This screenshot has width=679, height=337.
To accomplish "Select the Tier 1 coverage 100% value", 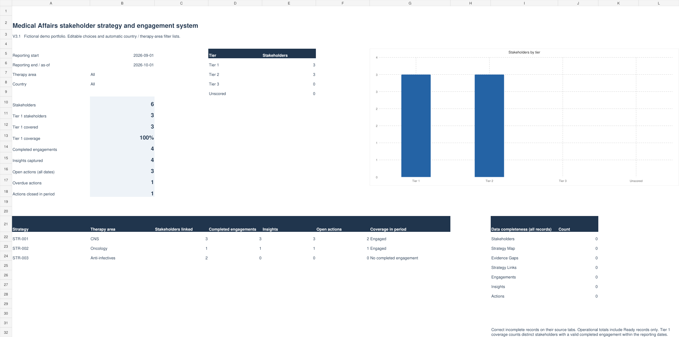I will (122, 136).
